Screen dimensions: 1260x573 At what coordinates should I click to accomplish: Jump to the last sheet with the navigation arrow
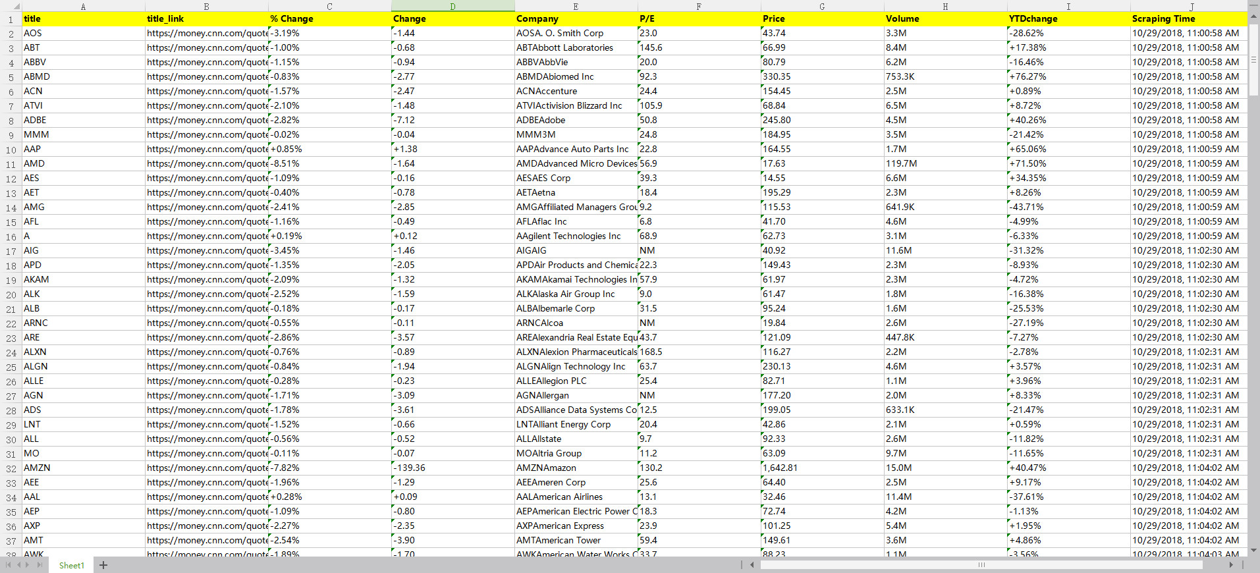click(39, 565)
